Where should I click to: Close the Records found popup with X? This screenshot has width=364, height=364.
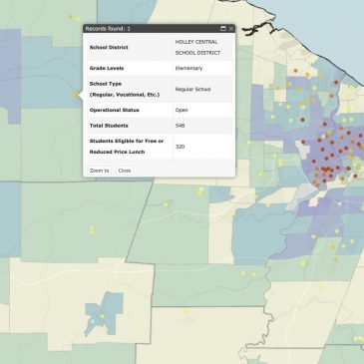[231, 29]
